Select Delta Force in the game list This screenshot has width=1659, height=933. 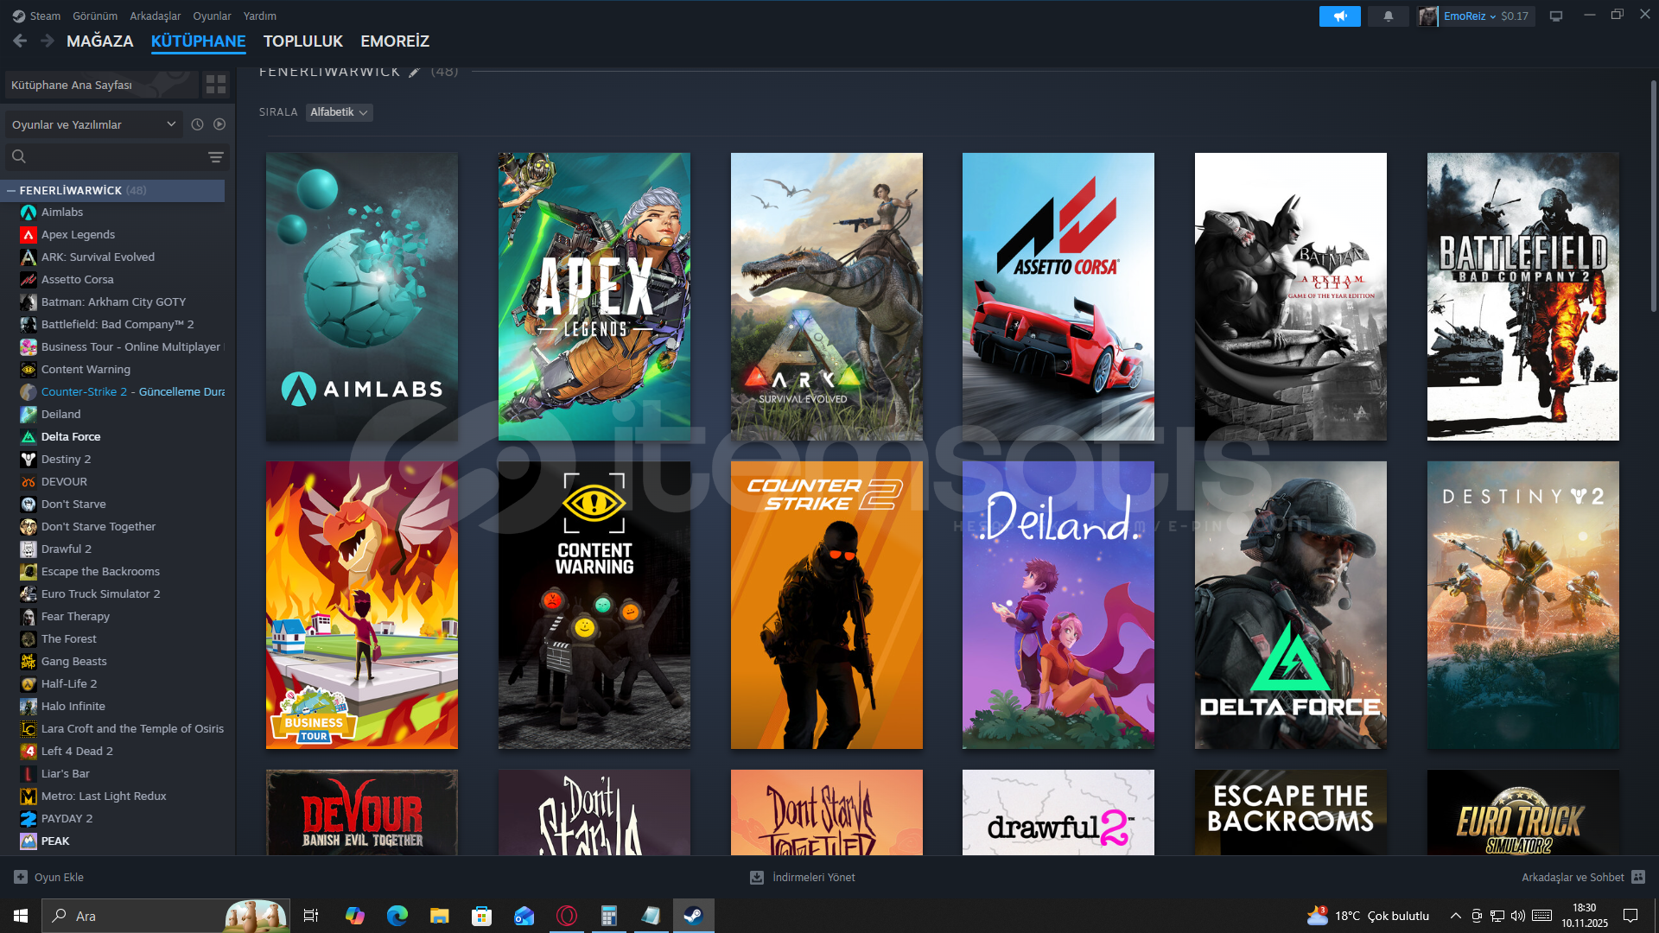(x=71, y=436)
